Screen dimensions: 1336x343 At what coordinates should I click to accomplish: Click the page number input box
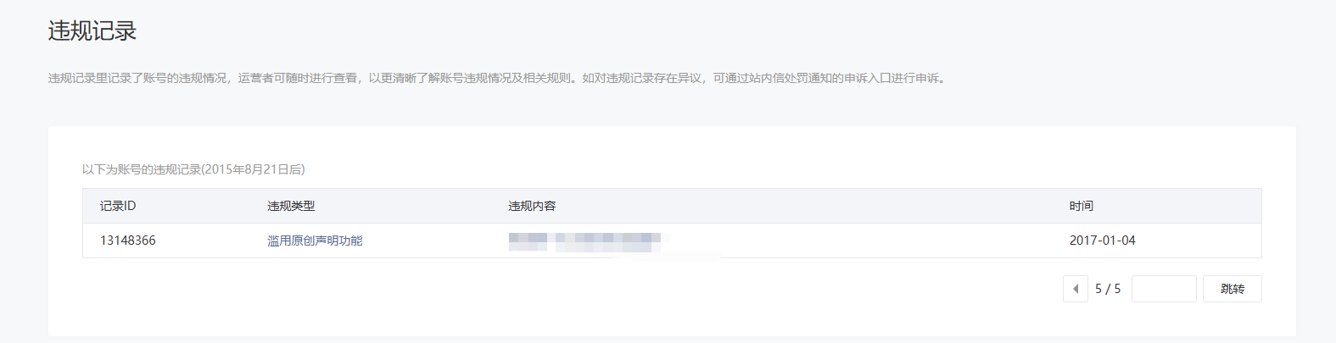point(1164,289)
